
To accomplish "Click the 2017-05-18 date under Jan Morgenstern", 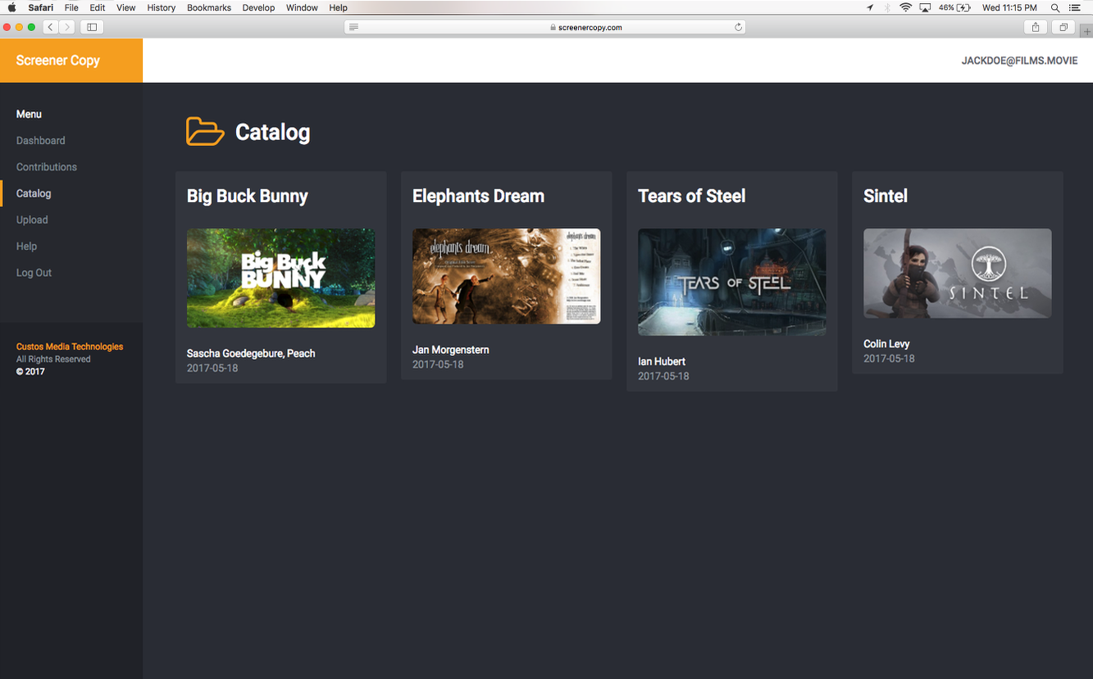I will [x=438, y=364].
